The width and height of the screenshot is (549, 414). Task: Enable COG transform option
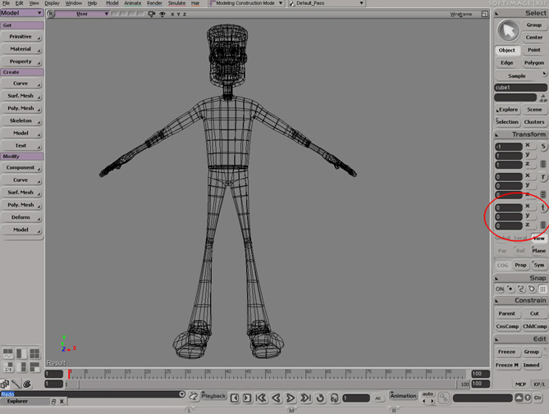[502, 265]
